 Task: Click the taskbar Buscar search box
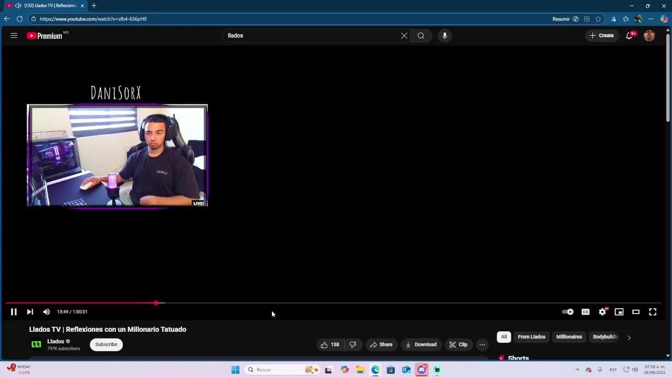(282, 370)
